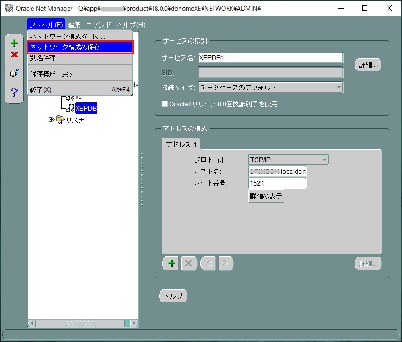Click the tree panel horizontal scrollbar thumb
The image size is (402, 342).
(x=80, y=323)
